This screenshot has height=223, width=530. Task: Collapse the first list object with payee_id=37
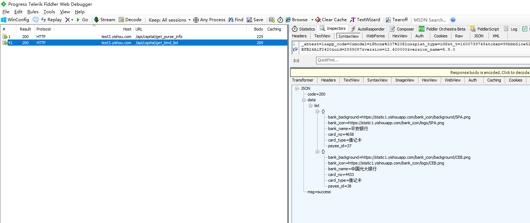318,111
